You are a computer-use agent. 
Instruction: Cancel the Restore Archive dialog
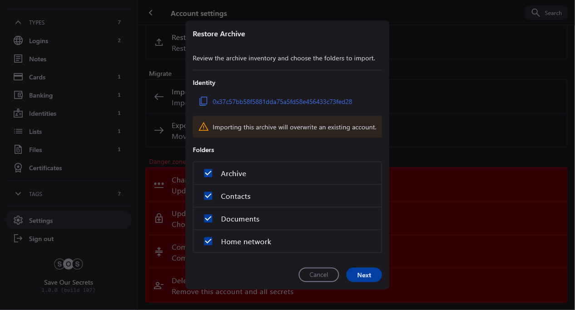point(318,275)
